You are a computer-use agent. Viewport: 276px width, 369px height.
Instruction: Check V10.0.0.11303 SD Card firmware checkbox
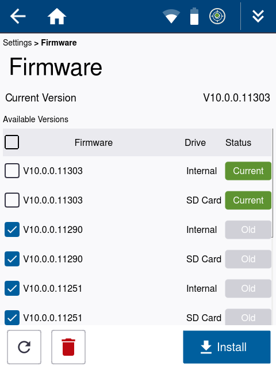coord(12,200)
